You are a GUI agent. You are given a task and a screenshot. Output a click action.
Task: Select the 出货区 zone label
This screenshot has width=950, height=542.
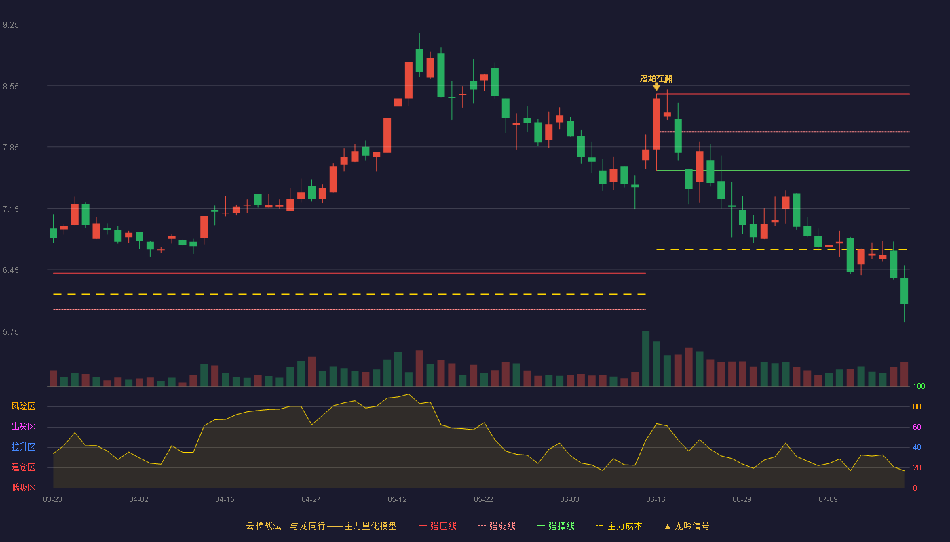pyautogui.click(x=23, y=427)
